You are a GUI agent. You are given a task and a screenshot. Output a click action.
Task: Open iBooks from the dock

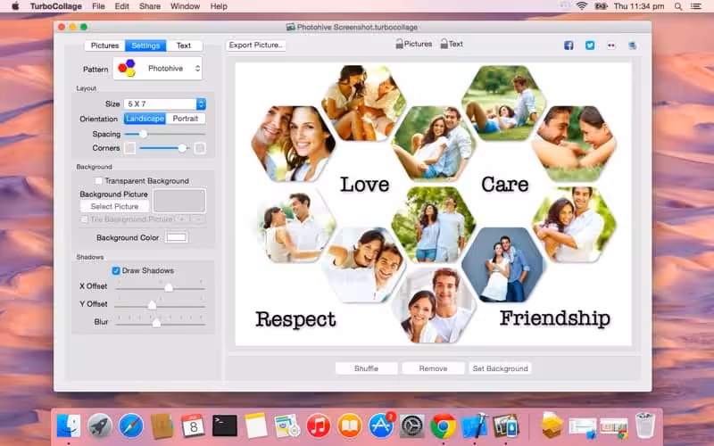(349, 426)
